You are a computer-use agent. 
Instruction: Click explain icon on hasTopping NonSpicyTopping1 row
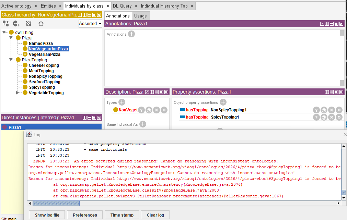316,110
